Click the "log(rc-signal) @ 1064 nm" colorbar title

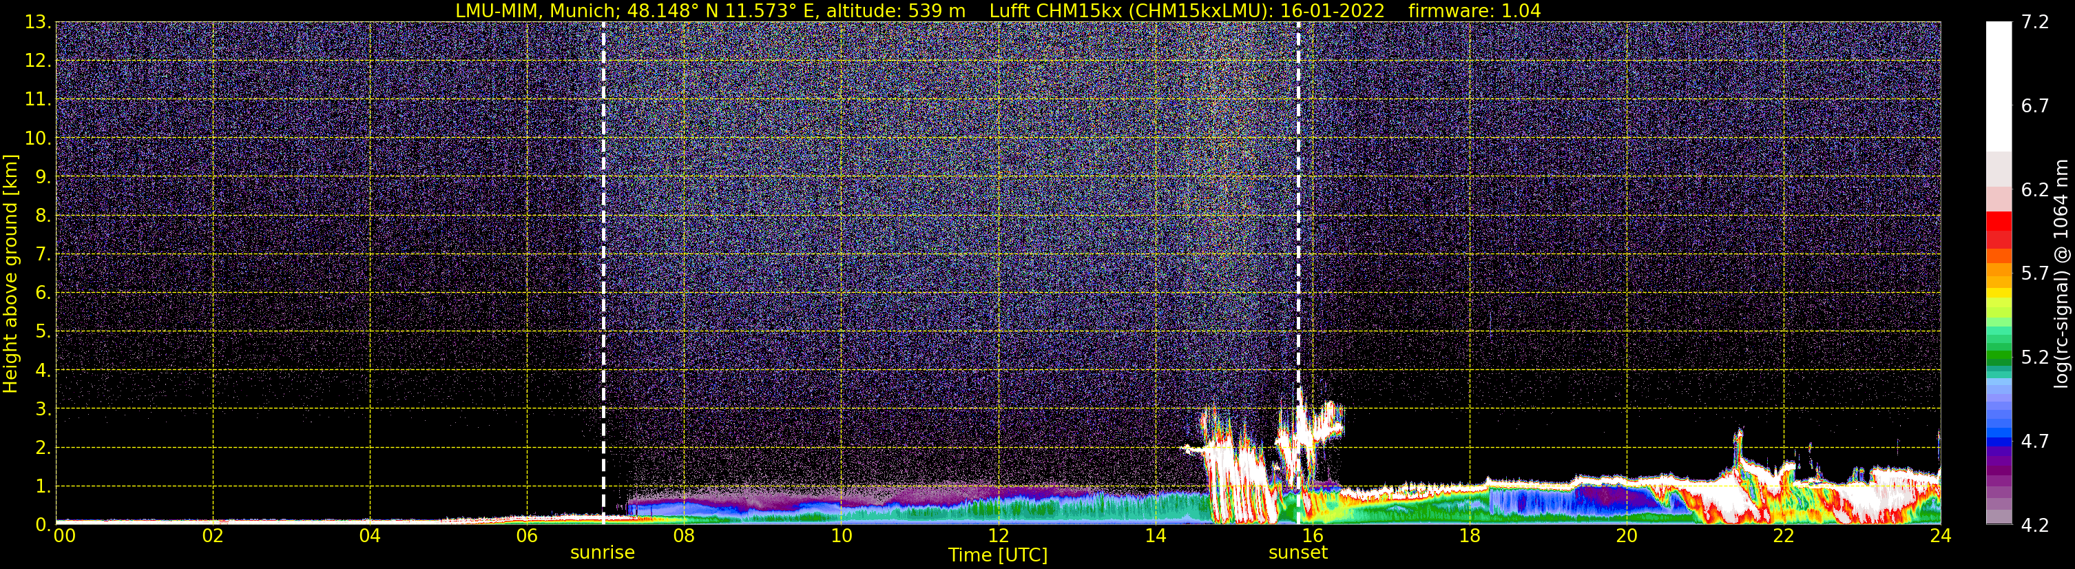[2061, 273]
